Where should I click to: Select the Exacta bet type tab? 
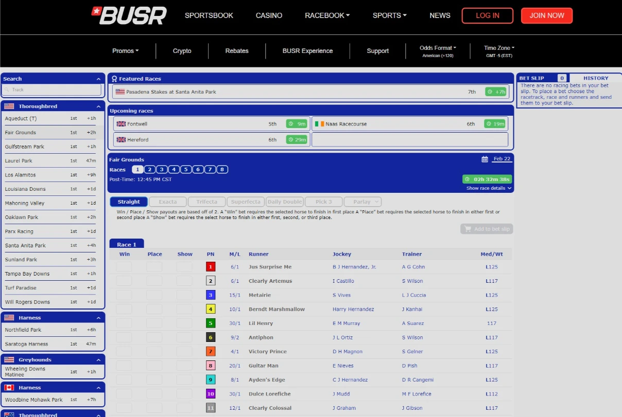coord(167,202)
